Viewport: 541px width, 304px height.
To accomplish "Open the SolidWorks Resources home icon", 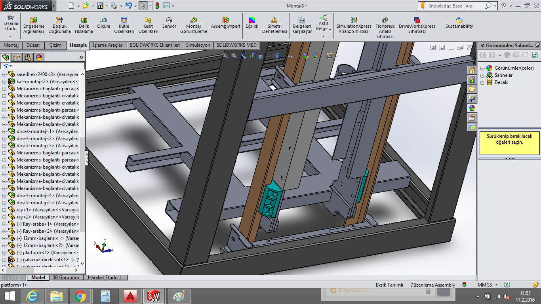I will 472,70.
